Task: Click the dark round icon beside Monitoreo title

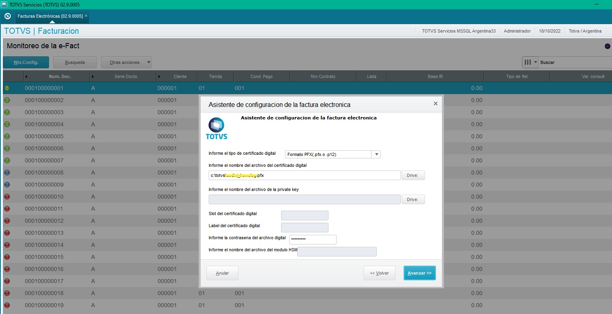Action: (608, 46)
